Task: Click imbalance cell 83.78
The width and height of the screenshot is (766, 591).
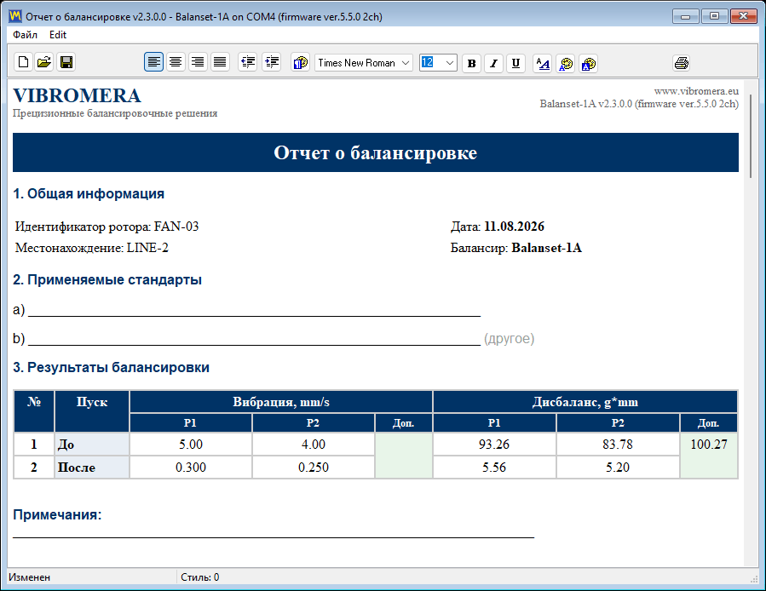Action: coord(618,445)
